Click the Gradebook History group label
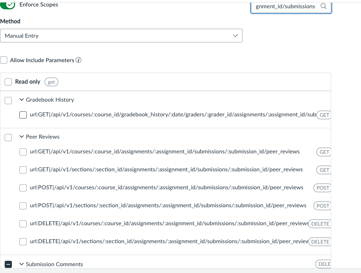The image size is (361, 273). coord(50,100)
